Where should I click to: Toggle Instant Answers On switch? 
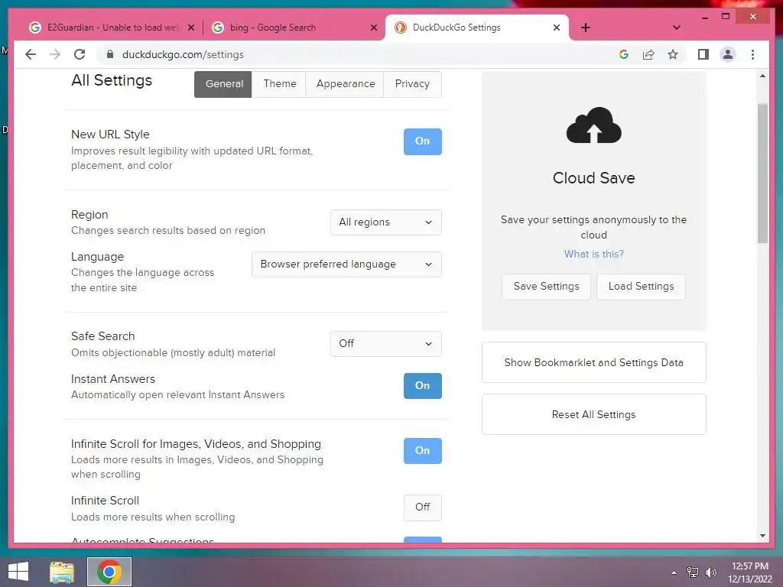coord(422,386)
